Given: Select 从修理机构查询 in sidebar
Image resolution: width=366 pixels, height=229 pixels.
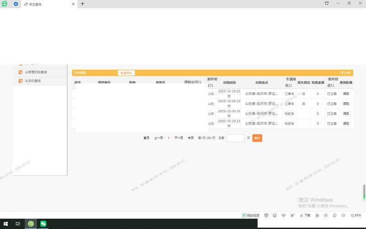Looking at the screenshot, I should tap(36, 72).
